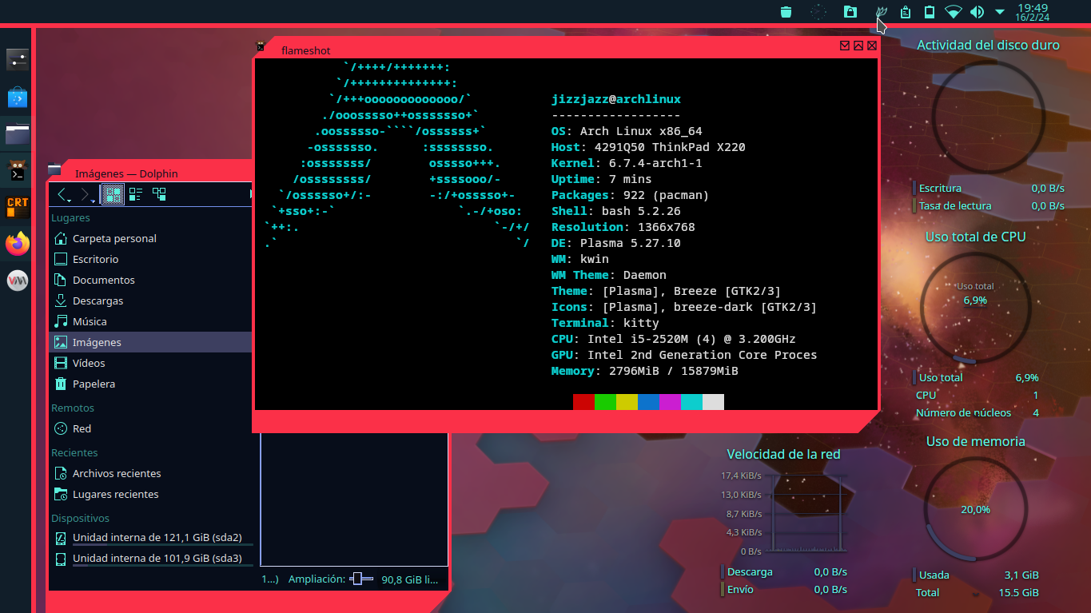Click the flameshot window title icon

(x=261, y=46)
